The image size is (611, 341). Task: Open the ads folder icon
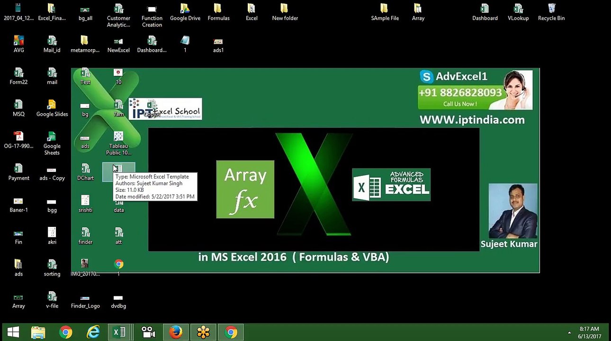tap(18, 268)
